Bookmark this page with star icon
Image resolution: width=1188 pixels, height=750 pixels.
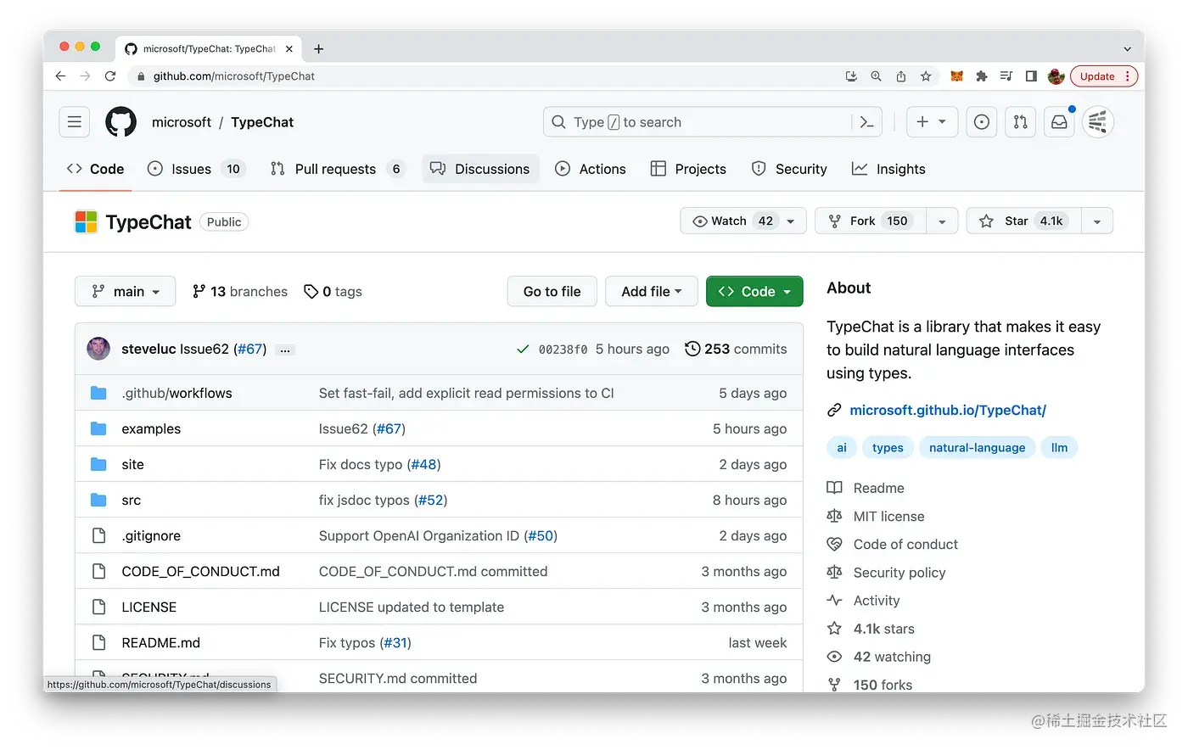tap(926, 76)
